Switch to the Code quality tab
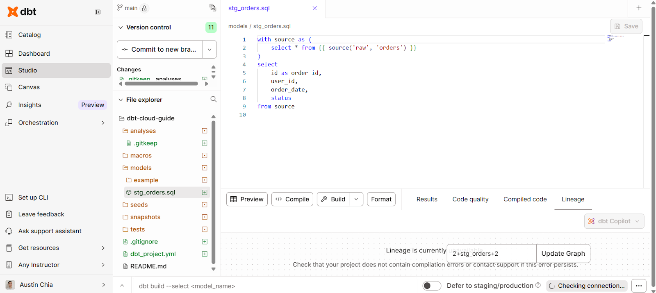This screenshot has width=656, height=293. [x=470, y=199]
